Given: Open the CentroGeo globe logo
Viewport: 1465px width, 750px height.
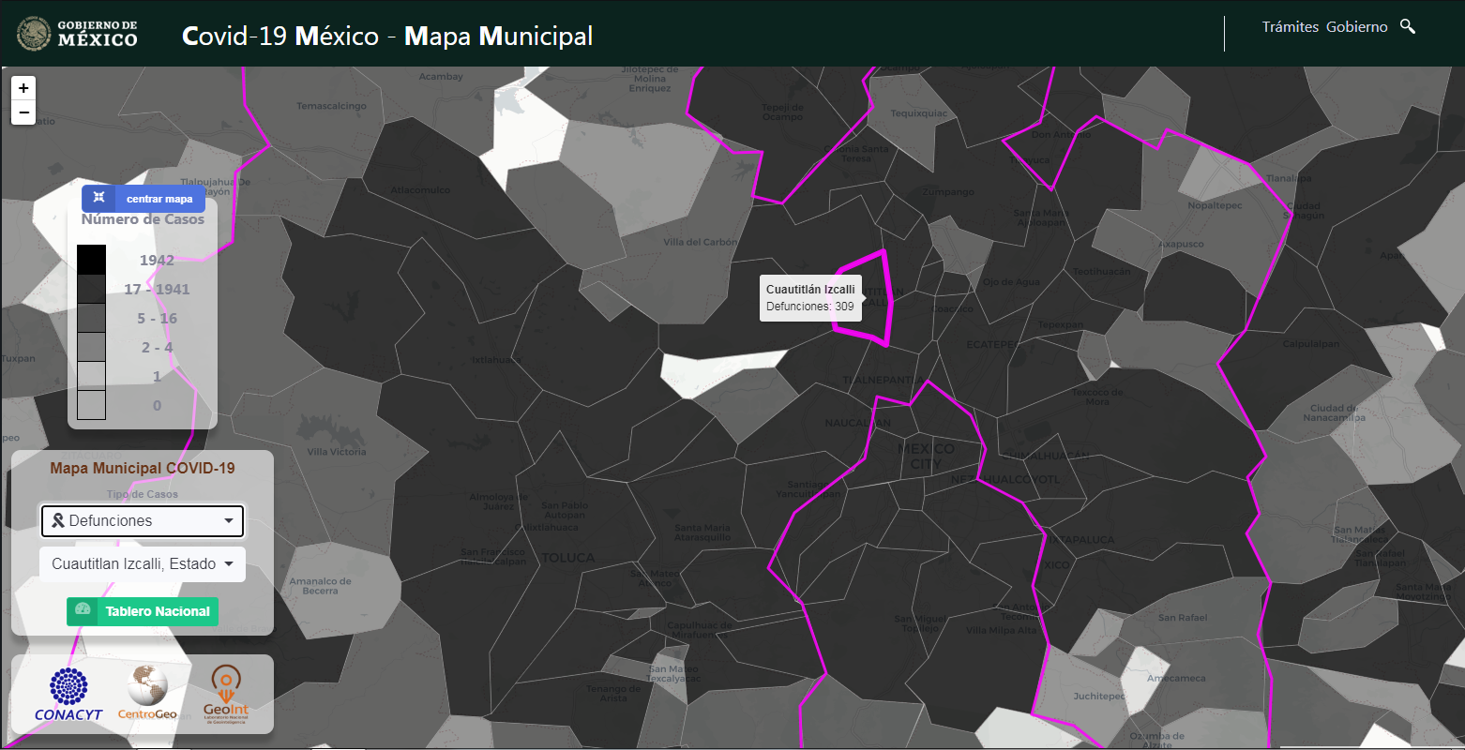Looking at the screenshot, I should [x=147, y=693].
